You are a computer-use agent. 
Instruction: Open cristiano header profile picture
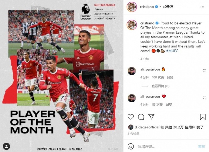(x=132, y=7)
